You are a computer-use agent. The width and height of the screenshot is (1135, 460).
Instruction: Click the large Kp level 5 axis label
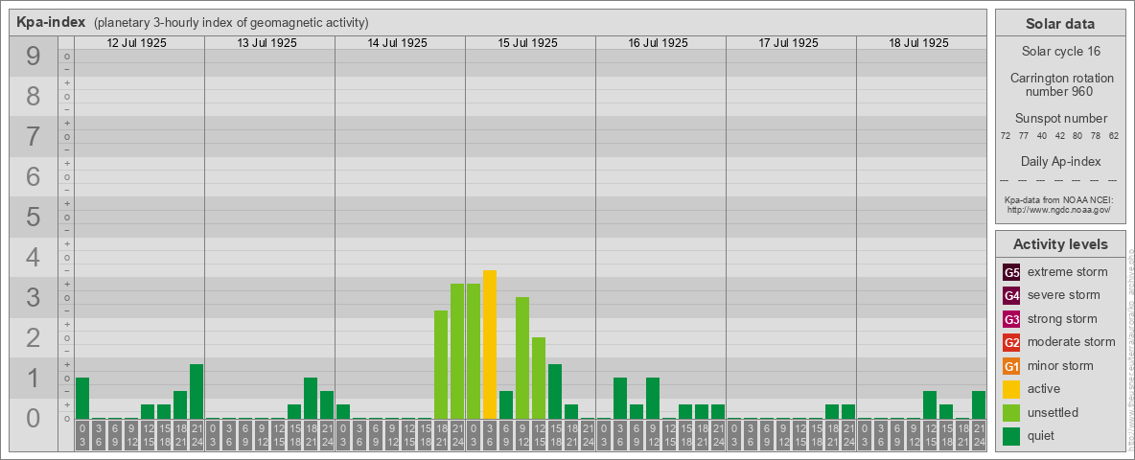(34, 217)
